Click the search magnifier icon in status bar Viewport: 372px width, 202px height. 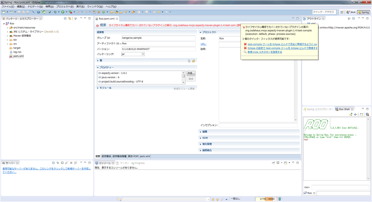click(119, 199)
